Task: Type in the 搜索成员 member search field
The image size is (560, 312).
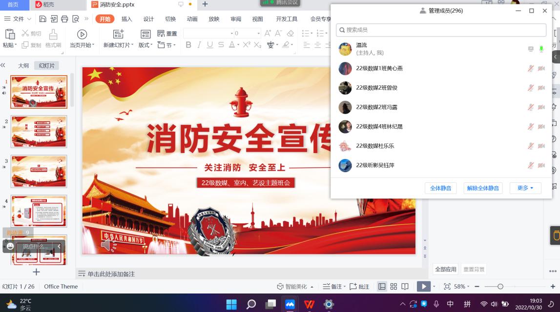Action: click(x=441, y=30)
